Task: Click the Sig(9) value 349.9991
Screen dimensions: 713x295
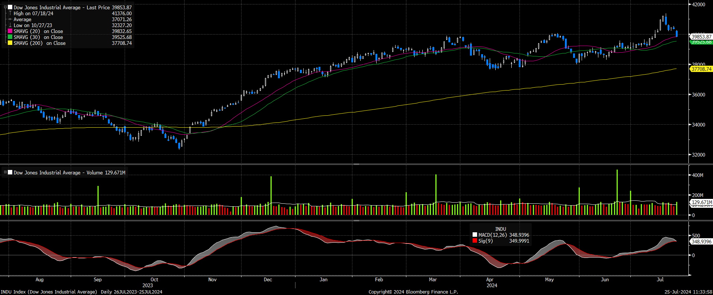Action: point(519,241)
